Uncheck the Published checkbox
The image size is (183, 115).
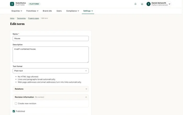(14, 111)
